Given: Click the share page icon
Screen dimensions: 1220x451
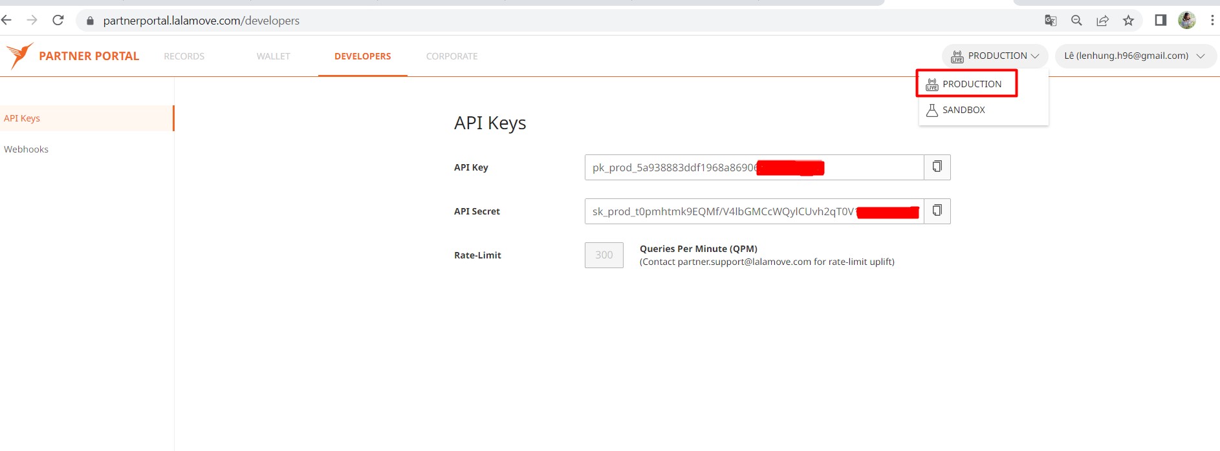Looking at the screenshot, I should click(x=1102, y=21).
